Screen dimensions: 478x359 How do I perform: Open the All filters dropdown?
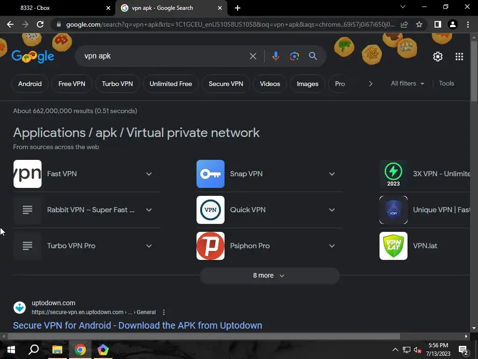[x=407, y=83]
